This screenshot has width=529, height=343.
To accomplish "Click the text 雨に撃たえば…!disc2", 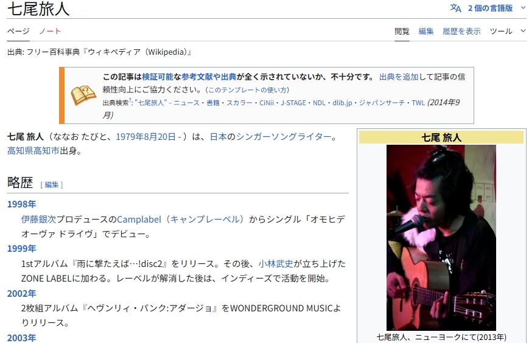I will (x=119, y=264).
